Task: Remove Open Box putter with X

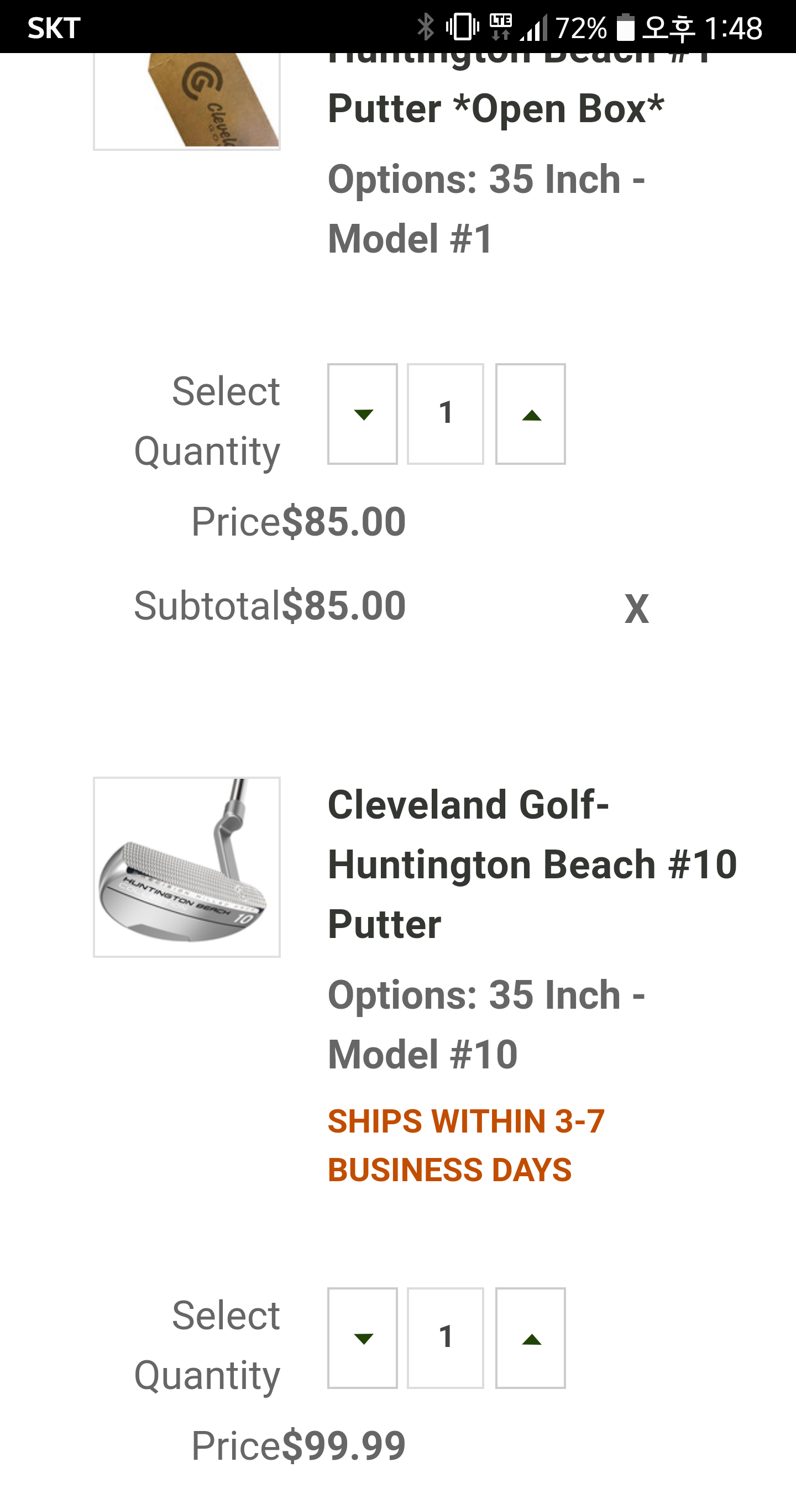Action: click(x=637, y=609)
